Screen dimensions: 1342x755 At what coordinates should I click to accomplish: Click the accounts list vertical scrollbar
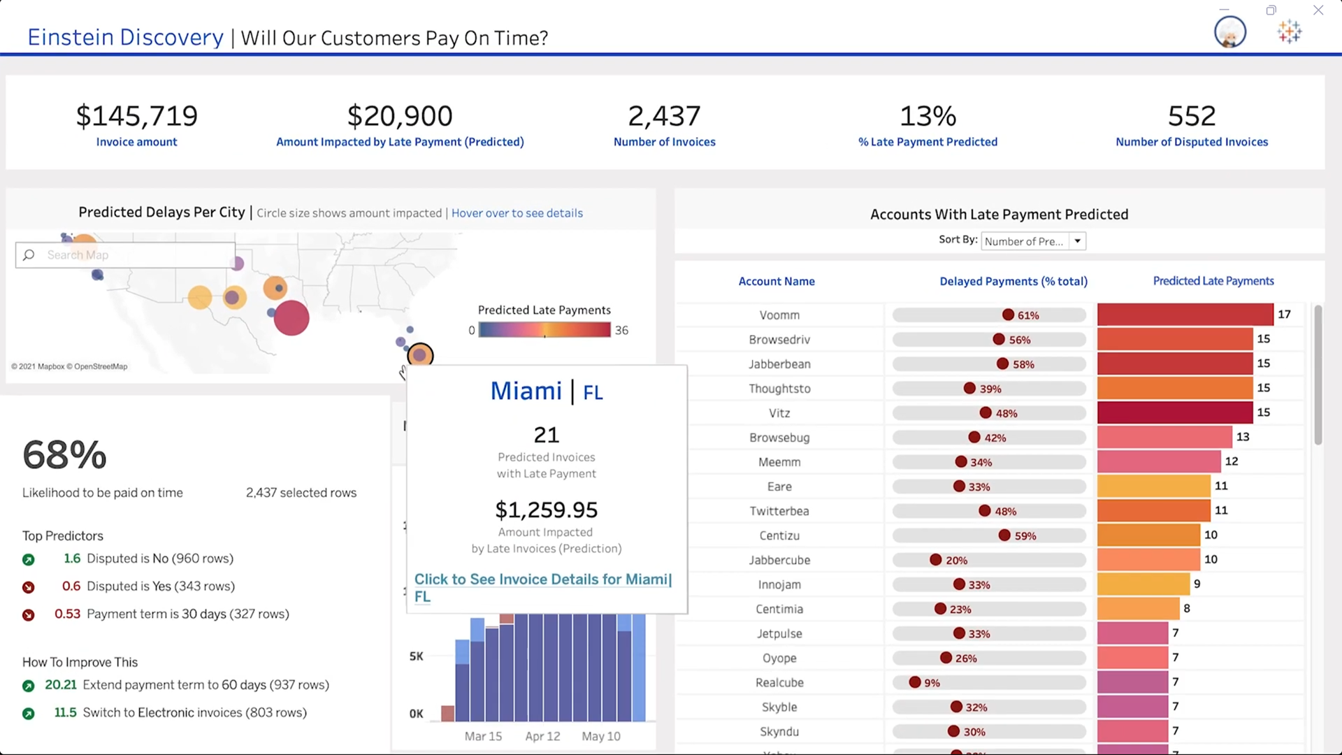coord(1318,375)
